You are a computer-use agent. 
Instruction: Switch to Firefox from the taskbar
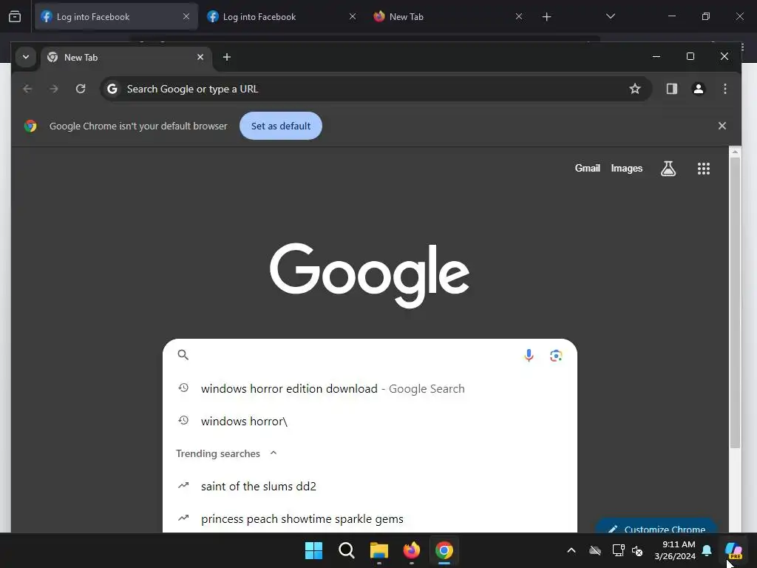tap(411, 550)
